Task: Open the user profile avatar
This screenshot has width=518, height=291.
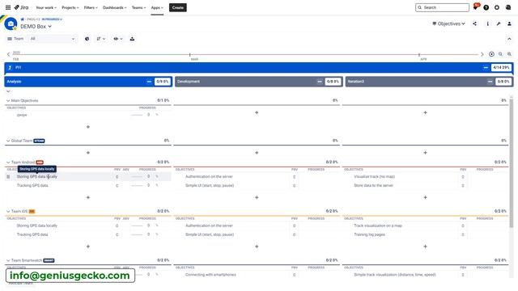Action: click(x=508, y=7)
